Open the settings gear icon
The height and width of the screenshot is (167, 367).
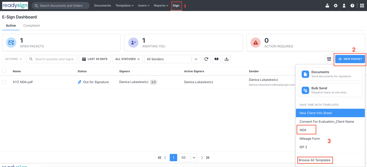coord(336,5)
